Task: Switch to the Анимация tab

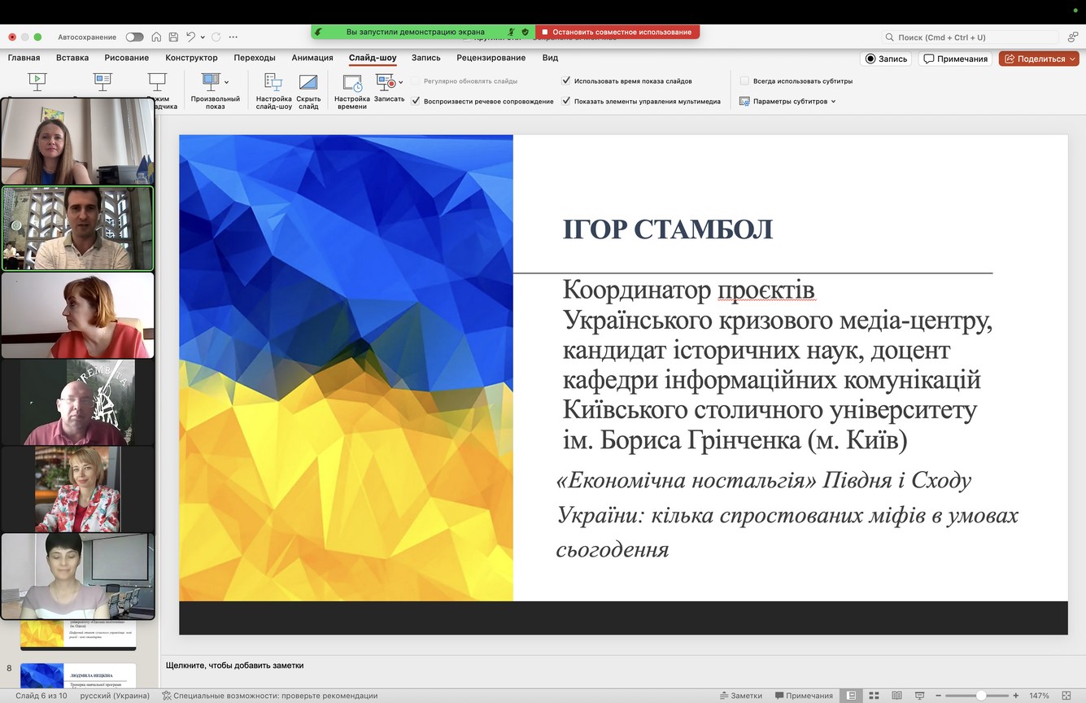Action: tap(312, 58)
